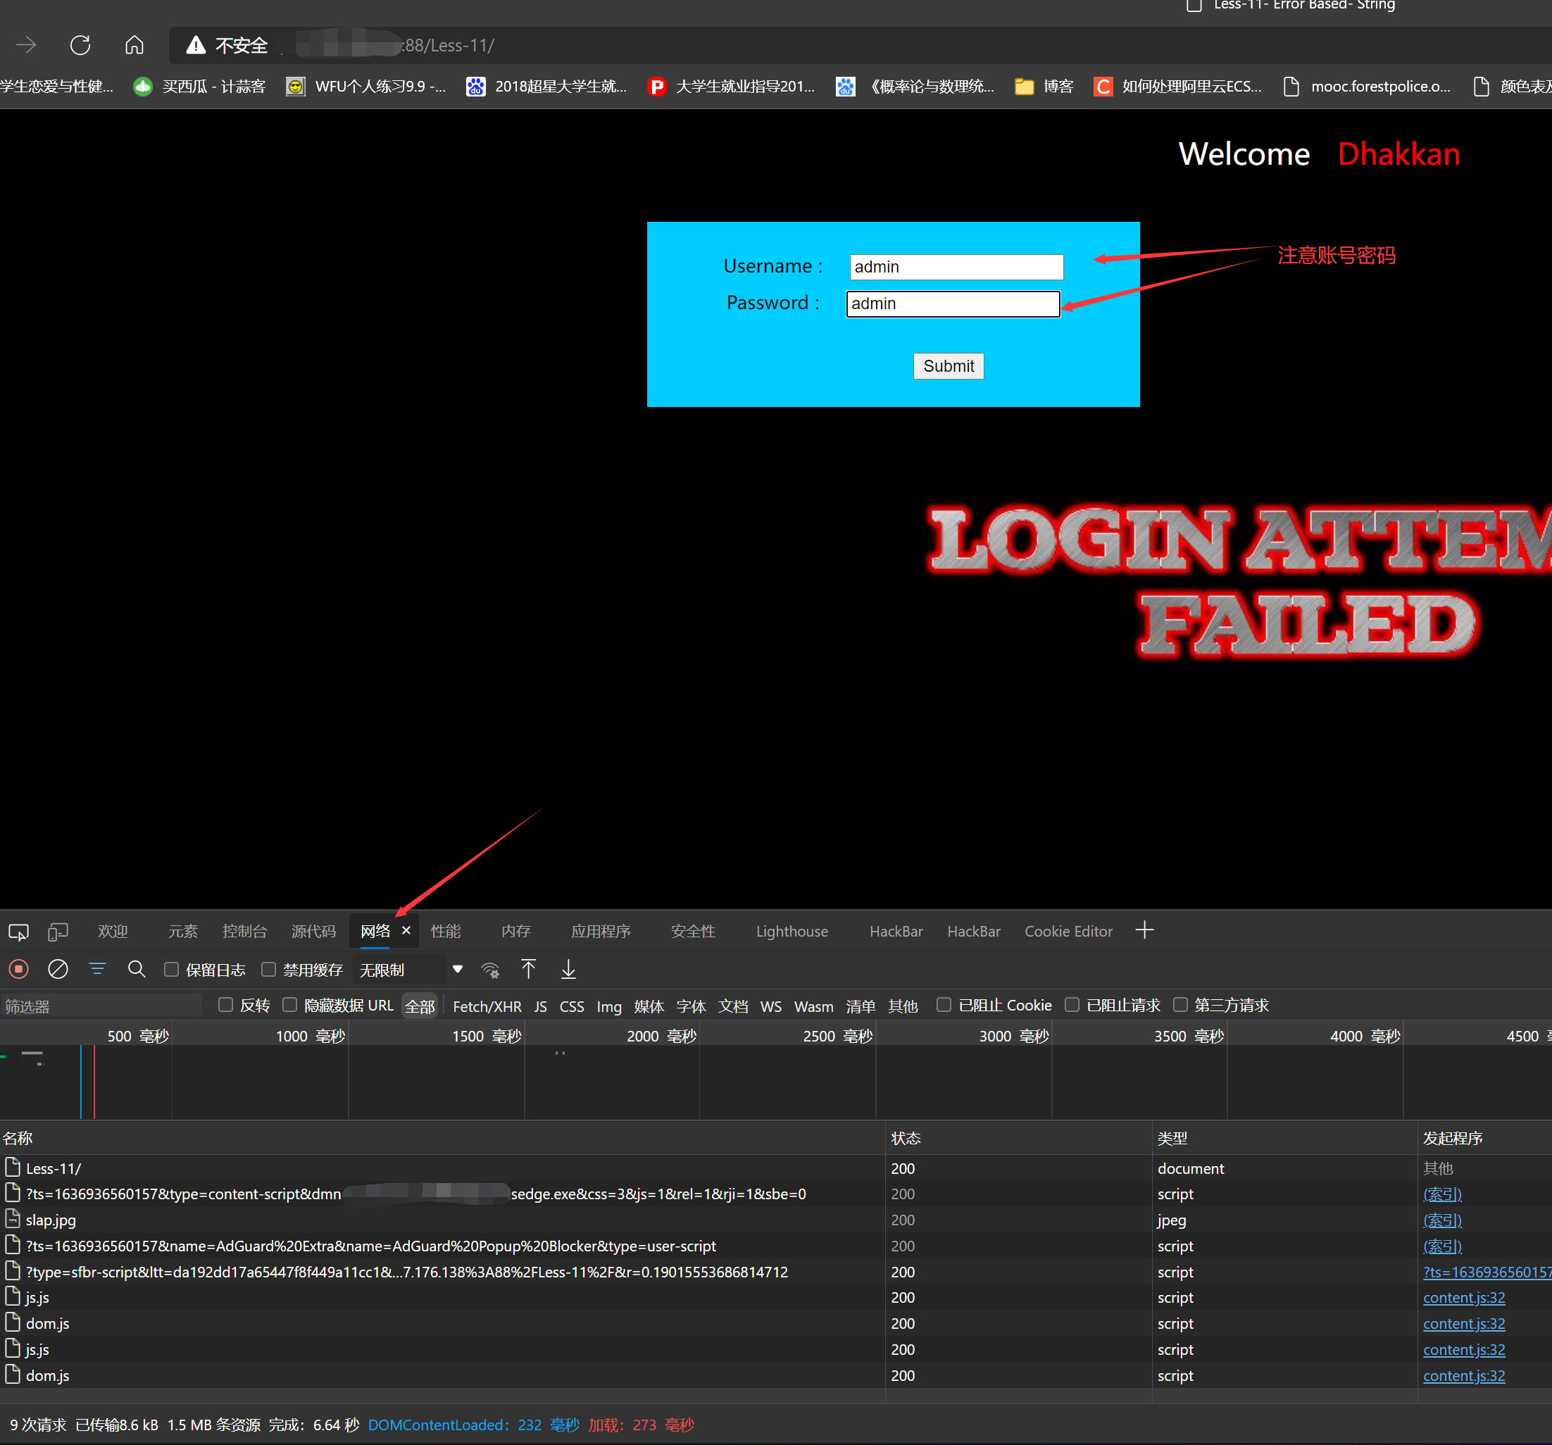Image resolution: width=1552 pixels, height=1445 pixels.
Task: Click the import HAR upload arrow icon
Action: point(529,970)
